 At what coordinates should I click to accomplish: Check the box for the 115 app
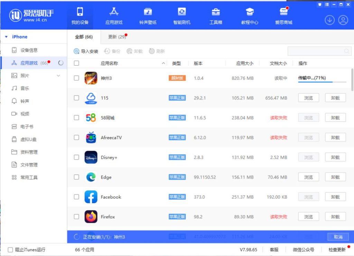click(x=76, y=98)
